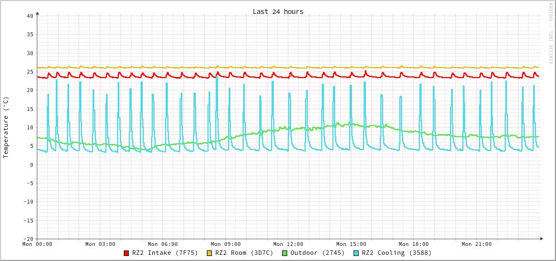Click the 'Mon 09:00' time axis label
This screenshot has width=556, height=261.
pyautogui.click(x=225, y=244)
